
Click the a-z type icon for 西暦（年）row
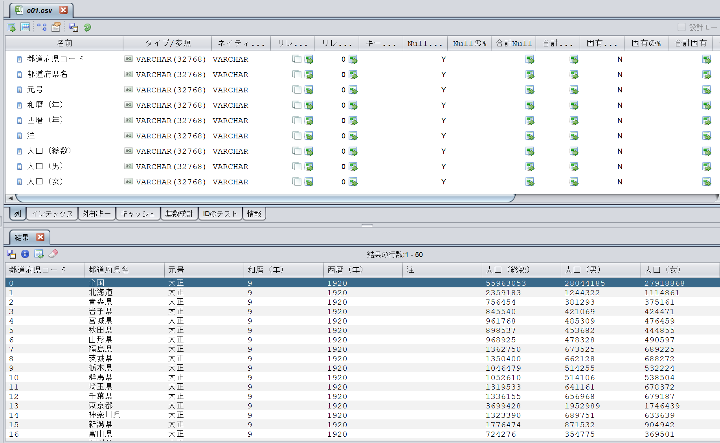pyautogui.click(x=128, y=120)
